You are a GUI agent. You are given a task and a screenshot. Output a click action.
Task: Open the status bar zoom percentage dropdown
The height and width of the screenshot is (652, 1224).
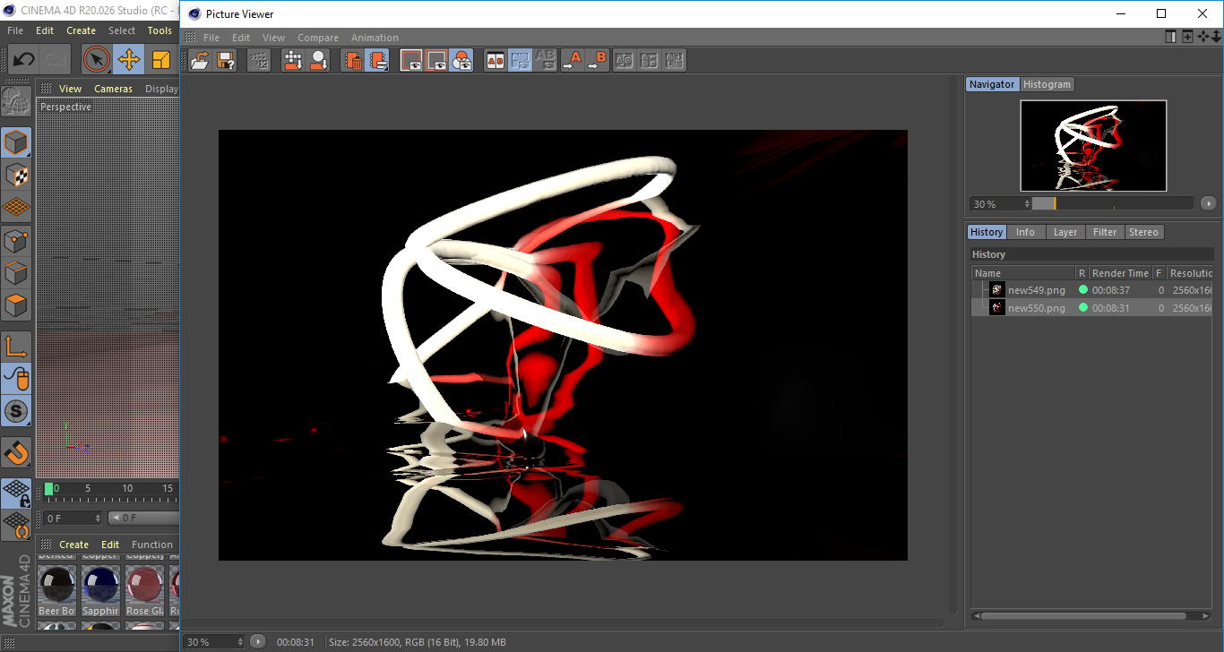pyautogui.click(x=214, y=642)
